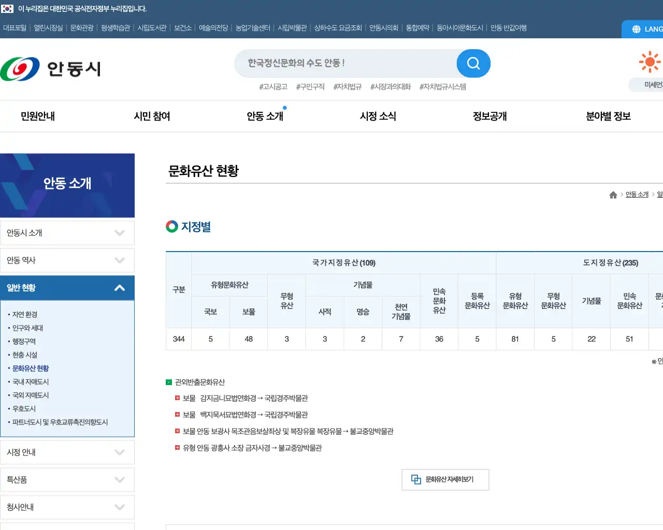
Task: Select 행정구역 in sidebar
Action: tap(24, 342)
